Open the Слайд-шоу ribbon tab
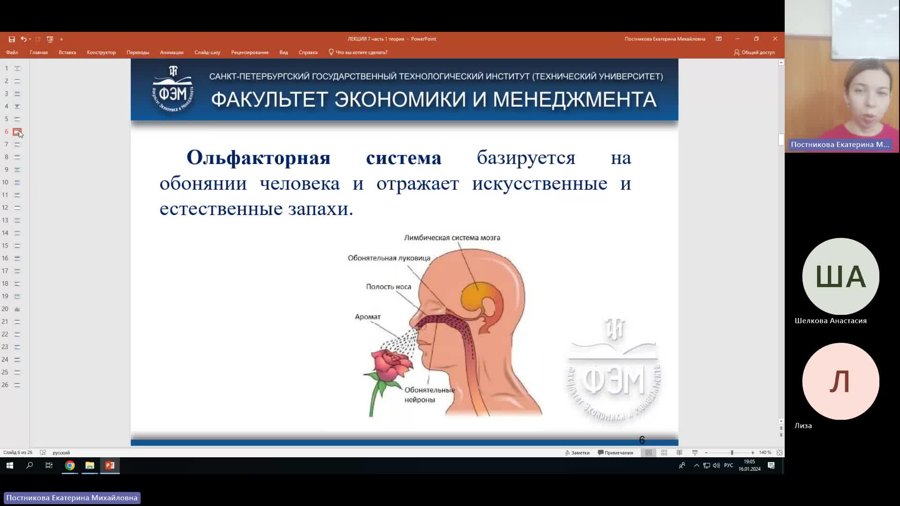This screenshot has height=506, width=900. tap(207, 52)
